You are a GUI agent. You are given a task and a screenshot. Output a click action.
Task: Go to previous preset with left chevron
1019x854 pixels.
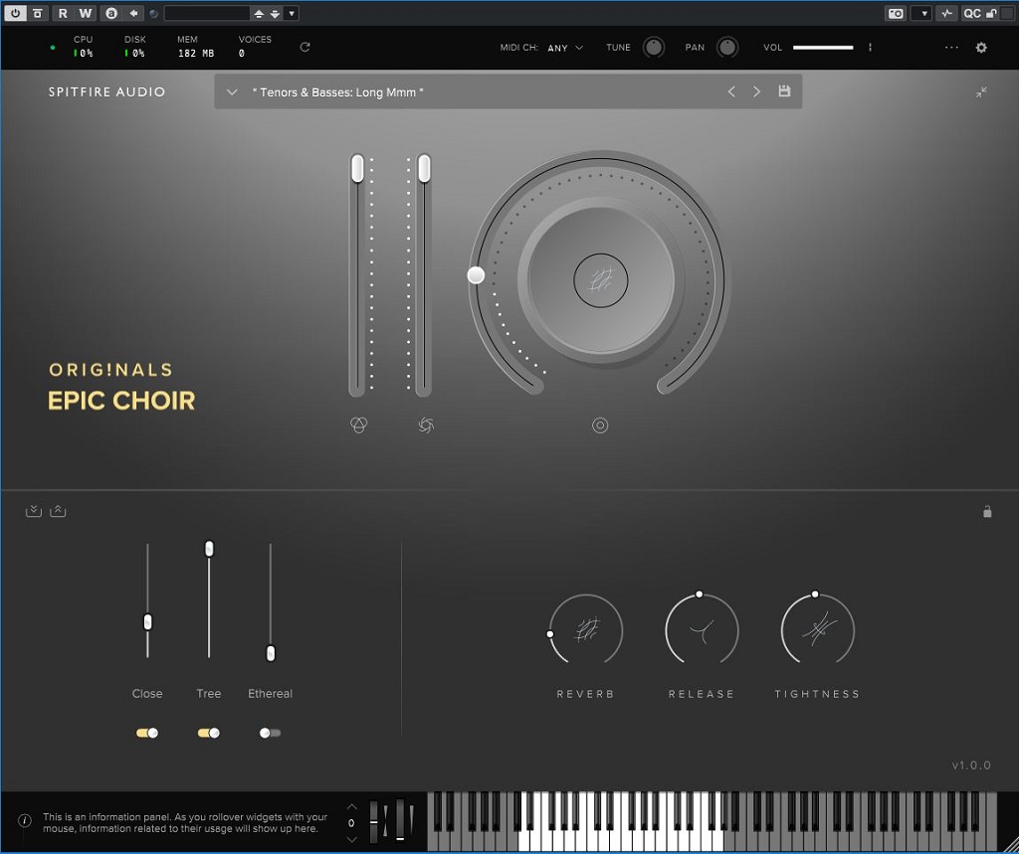coord(731,91)
